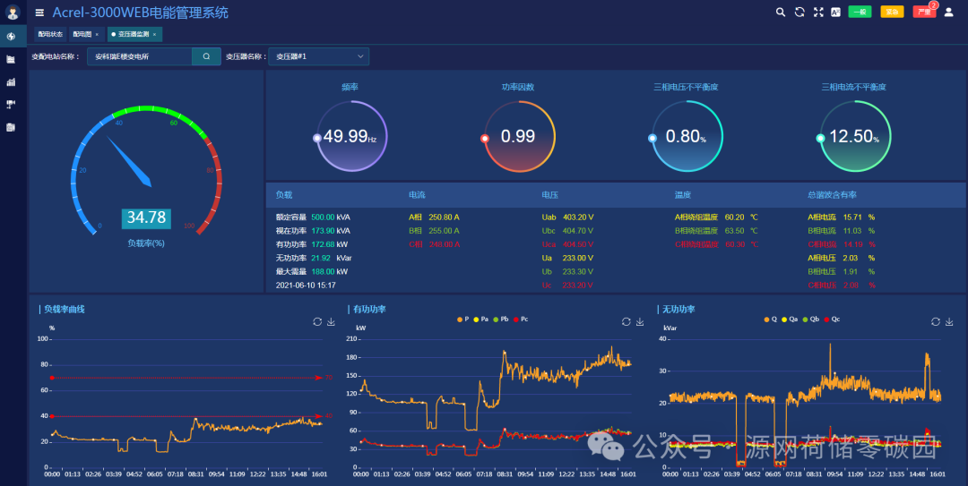Toggle the Qb series legend
This screenshot has height=486, width=968.
coord(810,320)
